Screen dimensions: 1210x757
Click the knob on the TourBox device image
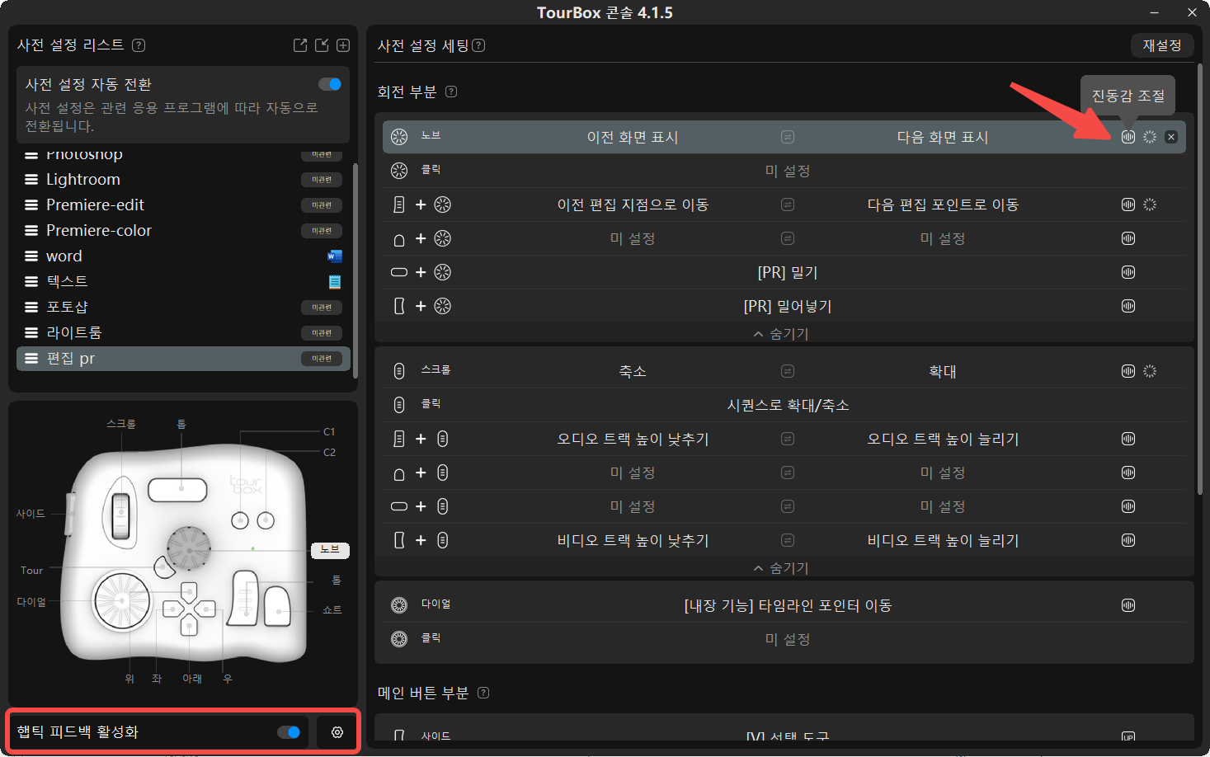[x=189, y=548]
